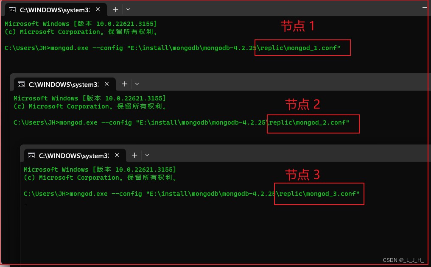Open a new tab in the mongod_1.conf terminal
Viewport: 431px width, 267px height.
tap(115, 9)
